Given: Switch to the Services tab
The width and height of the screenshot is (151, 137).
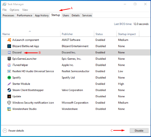Looking at the screenshot, I should click(87, 15).
